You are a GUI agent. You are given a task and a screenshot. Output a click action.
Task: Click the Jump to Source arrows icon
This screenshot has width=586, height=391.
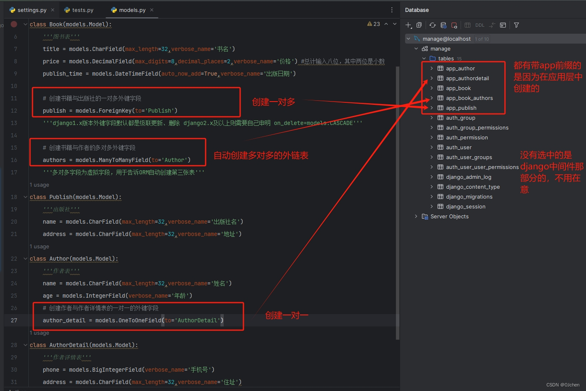(492, 25)
